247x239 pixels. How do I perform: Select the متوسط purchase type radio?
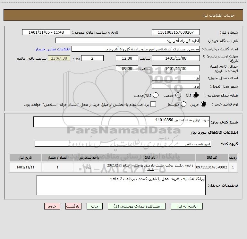(183, 104)
